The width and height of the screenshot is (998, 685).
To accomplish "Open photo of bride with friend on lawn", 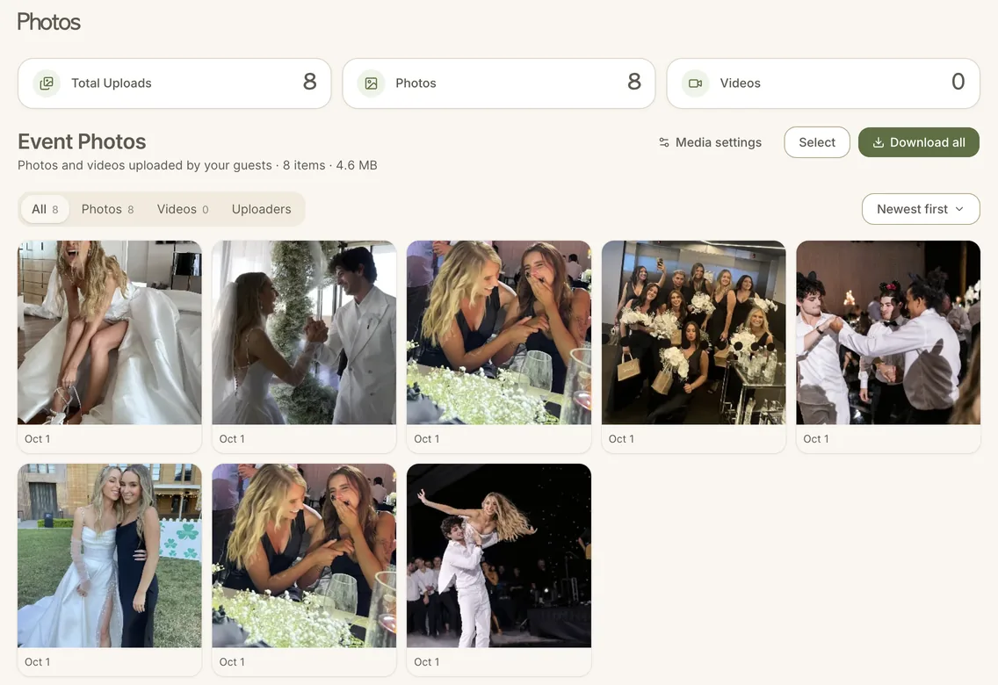I will tap(110, 555).
